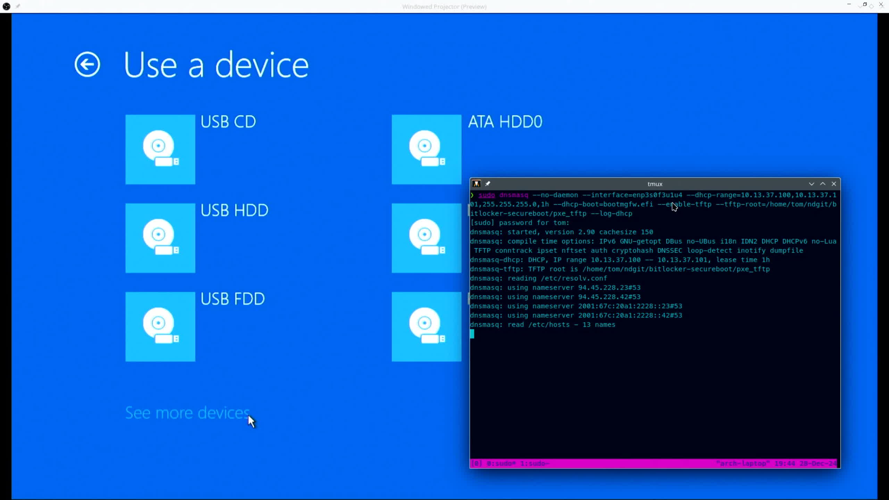Close the tmux terminal window
This screenshot has width=889, height=500.
834,184
